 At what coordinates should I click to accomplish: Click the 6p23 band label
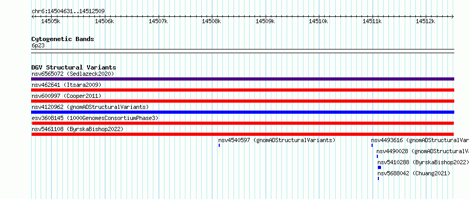38,45
